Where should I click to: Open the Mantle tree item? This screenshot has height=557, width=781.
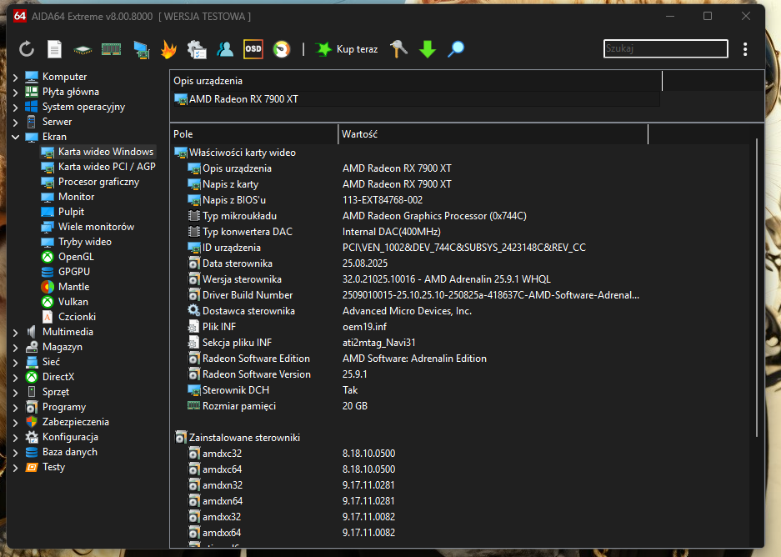(65, 287)
